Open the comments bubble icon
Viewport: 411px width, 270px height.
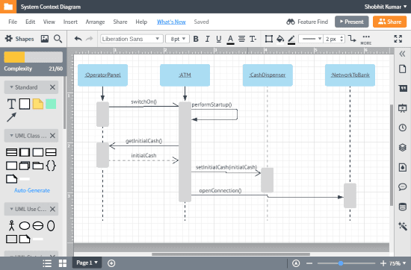402,186
